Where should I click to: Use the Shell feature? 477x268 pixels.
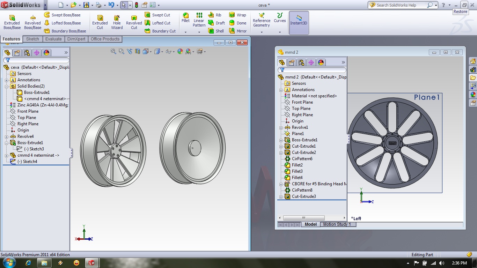point(216,31)
